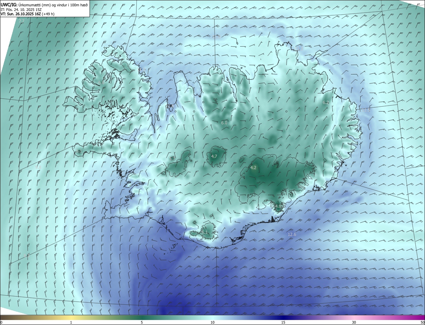425x325 pixels.
Task: Click the 12.6 value over the southeast sea
Action: tap(292, 235)
